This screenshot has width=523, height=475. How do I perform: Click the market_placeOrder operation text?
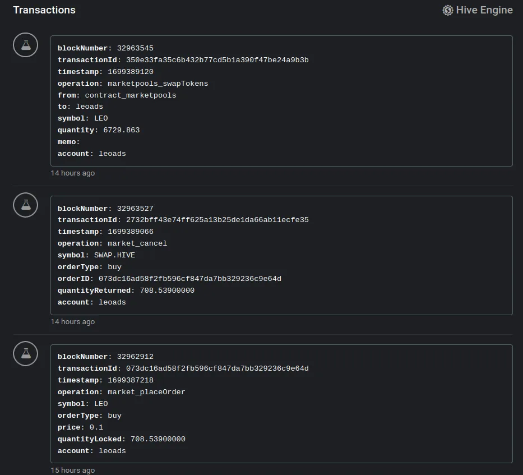pyautogui.click(x=146, y=392)
